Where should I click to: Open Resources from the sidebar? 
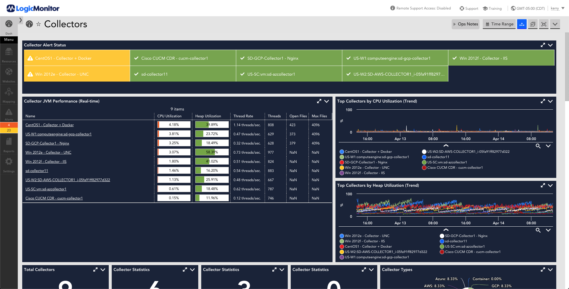point(9,55)
